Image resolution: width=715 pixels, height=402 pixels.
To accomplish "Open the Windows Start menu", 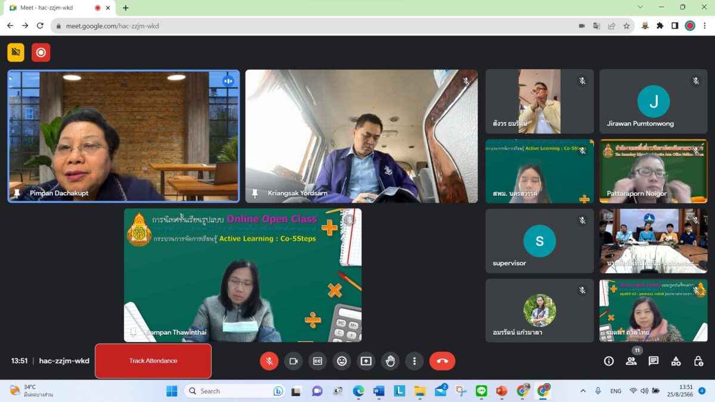I will tap(172, 391).
